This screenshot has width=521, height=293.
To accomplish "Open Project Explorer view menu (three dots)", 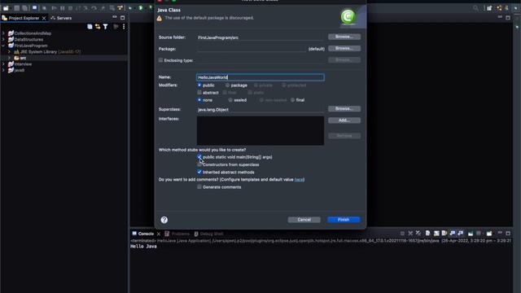I will point(124,27).
